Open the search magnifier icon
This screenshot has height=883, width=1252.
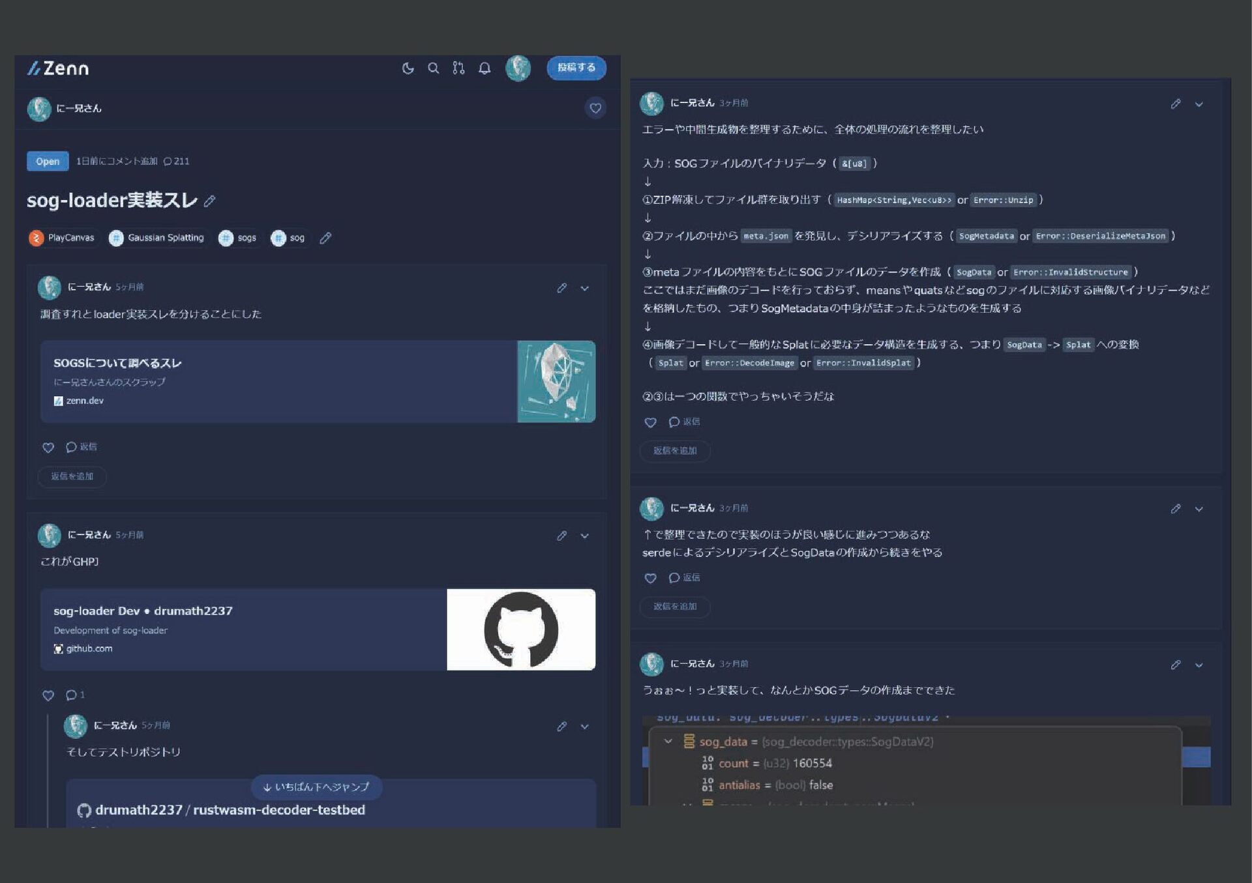pyautogui.click(x=433, y=68)
